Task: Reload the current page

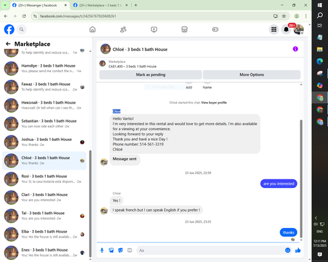Action: pos(24,16)
